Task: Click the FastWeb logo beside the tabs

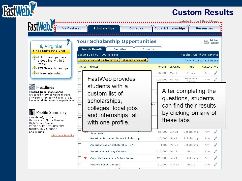Action: [41, 25]
